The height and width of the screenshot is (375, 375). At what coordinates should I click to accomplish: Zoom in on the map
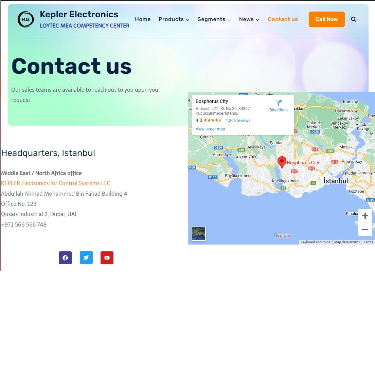pyautogui.click(x=365, y=216)
